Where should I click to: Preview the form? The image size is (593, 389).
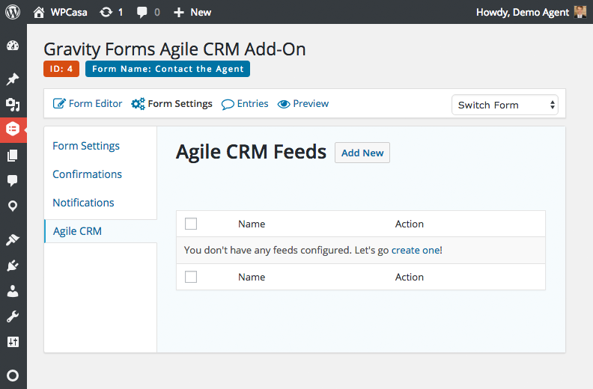pyautogui.click(x=303, y=103)
